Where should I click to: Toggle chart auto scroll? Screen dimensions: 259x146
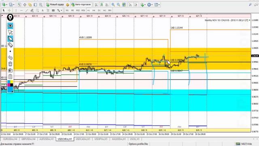click(130, 5)
